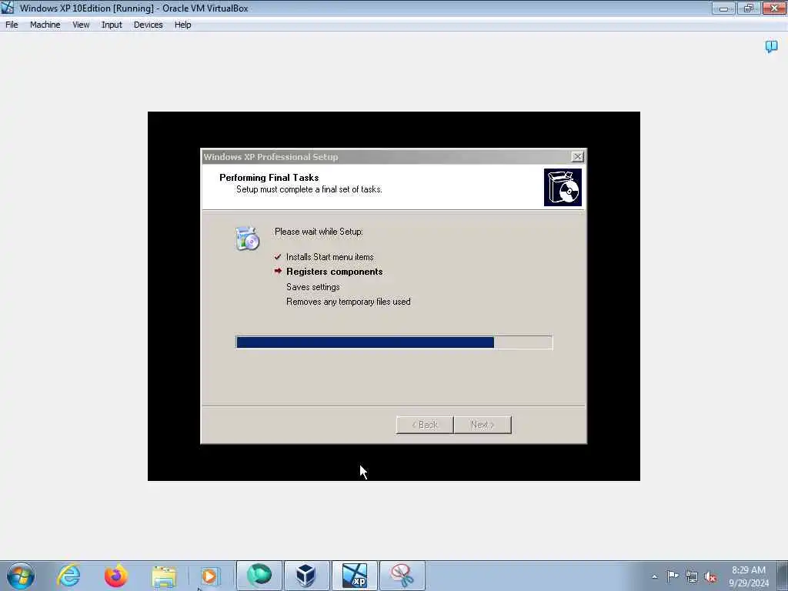Click the 'Saves settings' text
Image resolution: width=788 pixels, height=591 pixels.
pyautogui.click(x=312, y=287)
